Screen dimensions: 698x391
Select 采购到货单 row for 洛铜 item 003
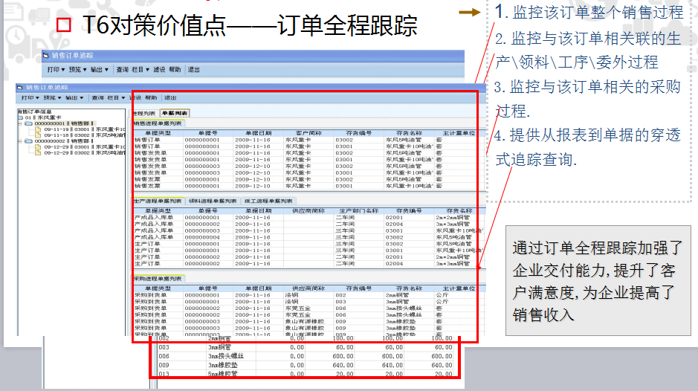click(x=308, y=302)
